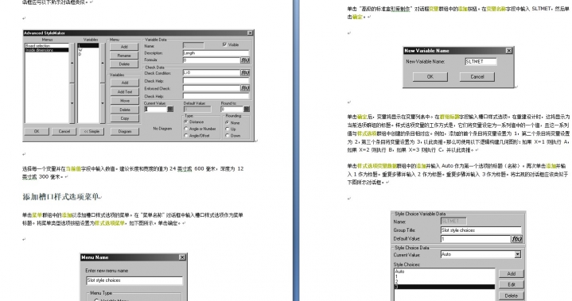Click the Current Value field in Advanced StyleMaker
This screenshot has width=572, height=301.
pos(155,109)
